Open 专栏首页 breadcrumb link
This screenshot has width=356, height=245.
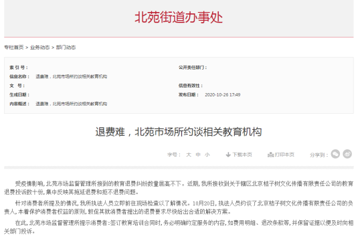pyautogui.click(x=14, y=48)
